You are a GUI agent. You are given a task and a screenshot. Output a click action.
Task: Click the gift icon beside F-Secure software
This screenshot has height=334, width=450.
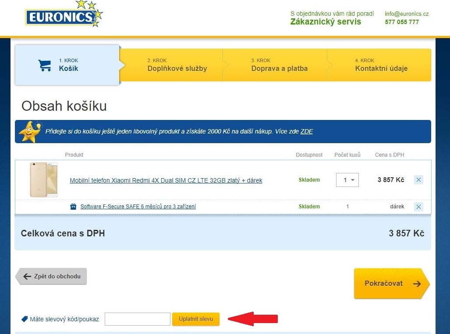pyautogui.click(x=73, y=207)
